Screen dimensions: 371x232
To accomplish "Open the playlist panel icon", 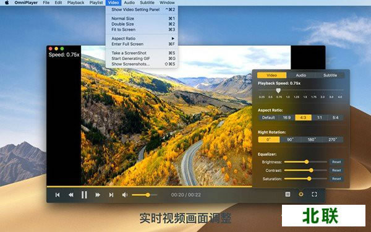I will [288, 194].
